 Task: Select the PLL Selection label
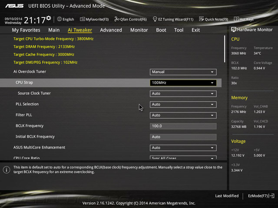coord(27,104)
